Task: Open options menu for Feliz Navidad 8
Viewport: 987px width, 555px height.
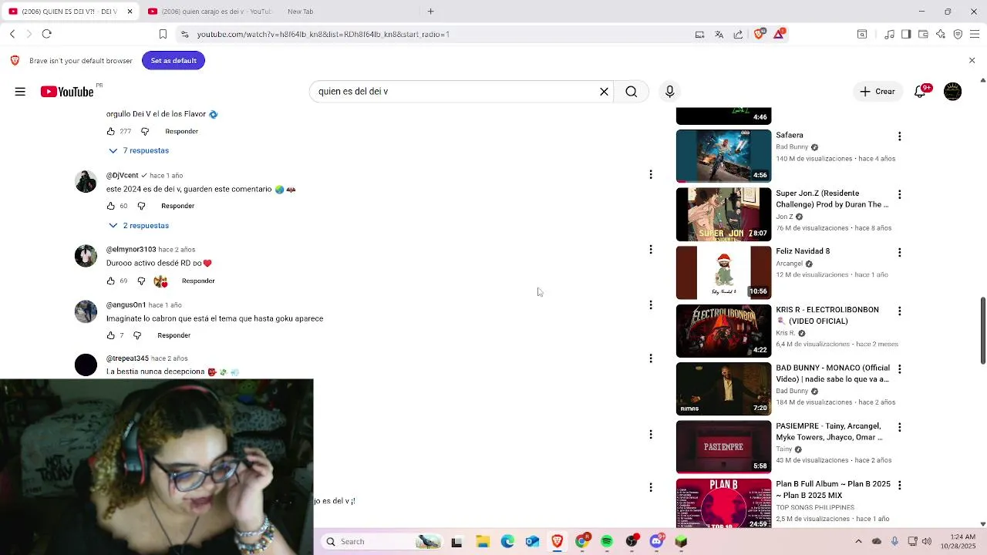Action: tap(899, 252)
